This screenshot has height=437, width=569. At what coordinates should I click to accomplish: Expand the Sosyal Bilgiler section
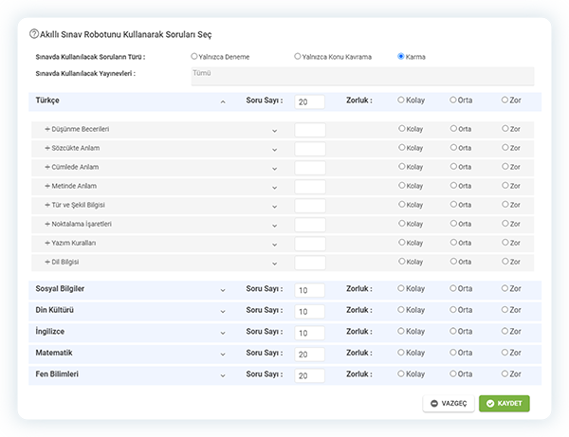pos(223,290)
